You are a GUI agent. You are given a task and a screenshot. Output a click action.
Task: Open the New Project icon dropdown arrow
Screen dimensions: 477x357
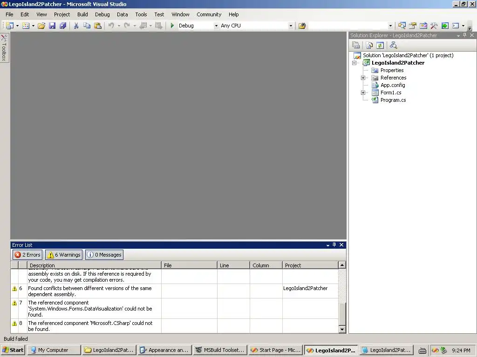tap(17, 26)
